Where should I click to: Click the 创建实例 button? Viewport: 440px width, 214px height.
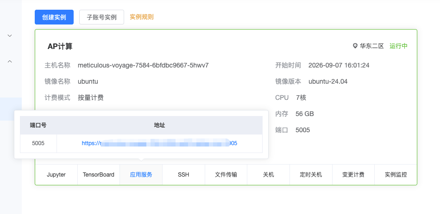[54, 17]
